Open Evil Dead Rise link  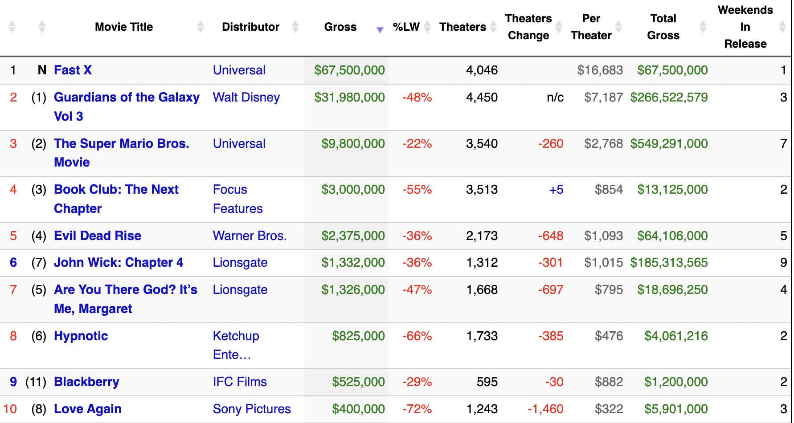point(98,236)
